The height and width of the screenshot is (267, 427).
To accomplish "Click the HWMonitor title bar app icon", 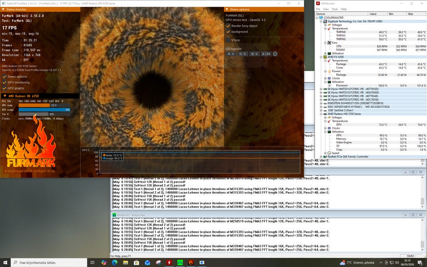I will (x=318, y=4).
